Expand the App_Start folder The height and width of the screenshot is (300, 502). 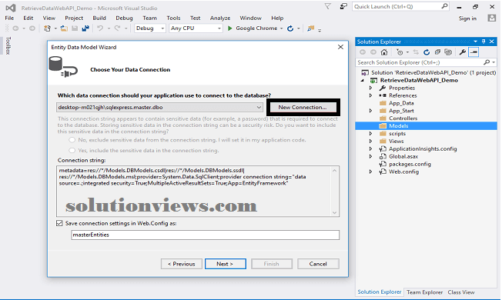371,111
